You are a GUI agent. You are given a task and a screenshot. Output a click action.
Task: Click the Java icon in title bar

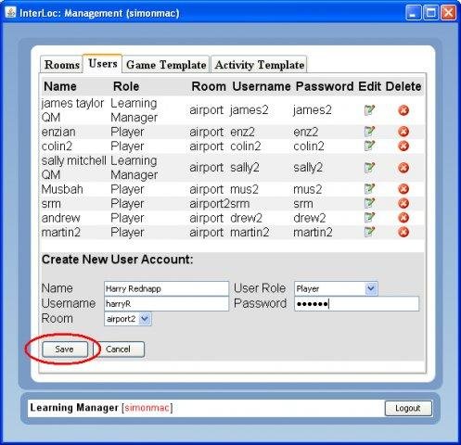tap(11, 13)
